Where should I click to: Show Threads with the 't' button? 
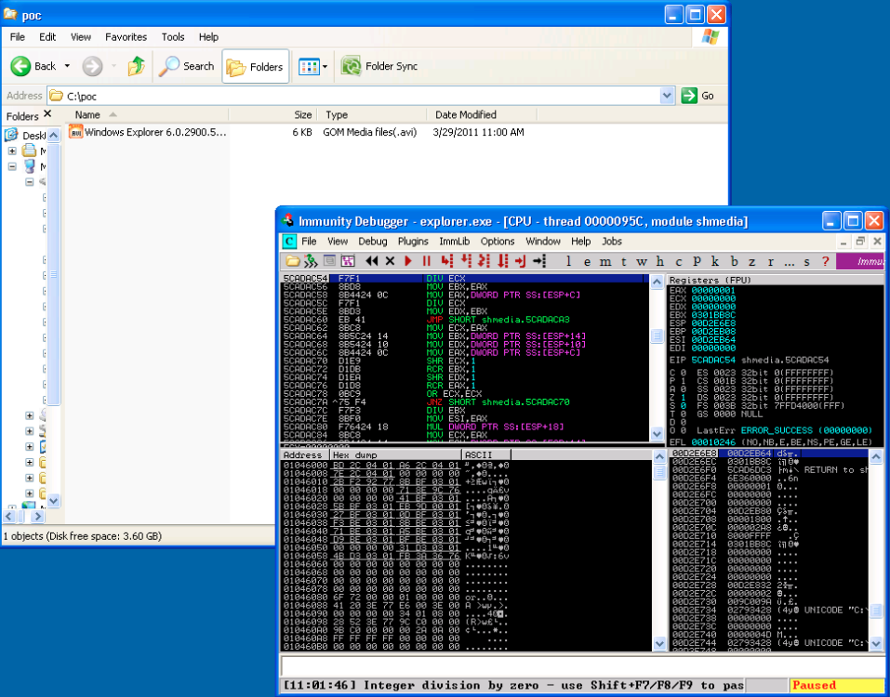click(623, 261)
